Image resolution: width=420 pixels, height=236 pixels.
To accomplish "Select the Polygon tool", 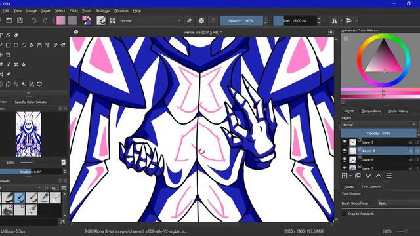I will click(24, 45).
